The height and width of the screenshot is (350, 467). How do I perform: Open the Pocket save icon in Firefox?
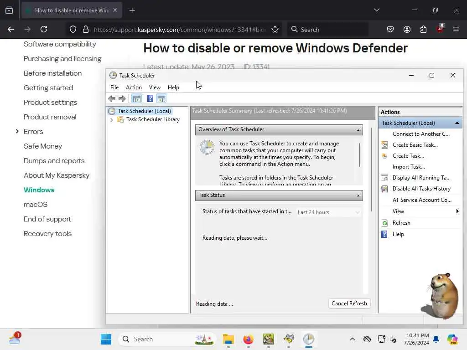(x=390, y=29)
